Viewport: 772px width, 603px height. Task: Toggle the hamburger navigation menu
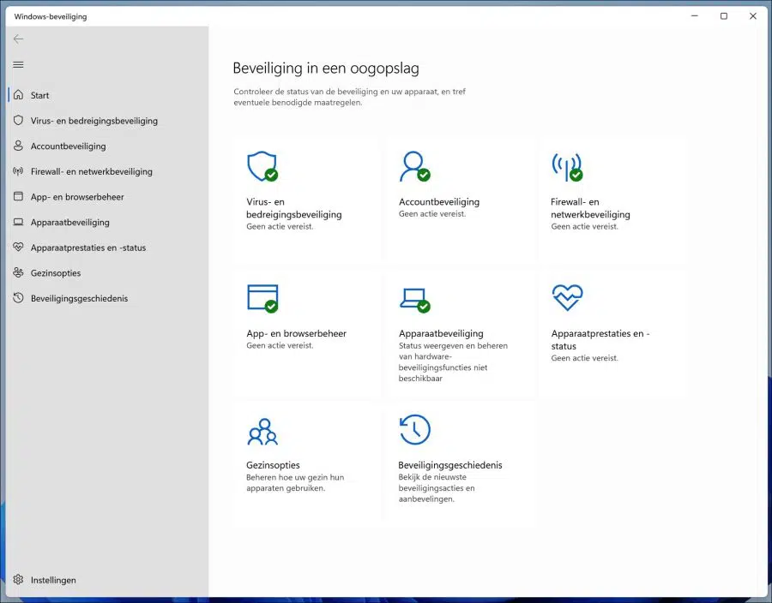click(x=18, y=65)
